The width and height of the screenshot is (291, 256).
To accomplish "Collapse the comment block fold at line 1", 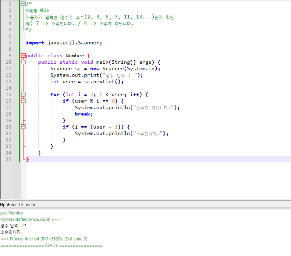I will [x=23, y=4].
